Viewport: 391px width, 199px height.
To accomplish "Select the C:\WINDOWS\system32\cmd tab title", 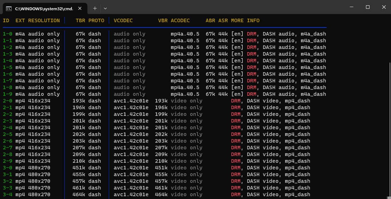I will pyautogui.click(x=44, y=8).
